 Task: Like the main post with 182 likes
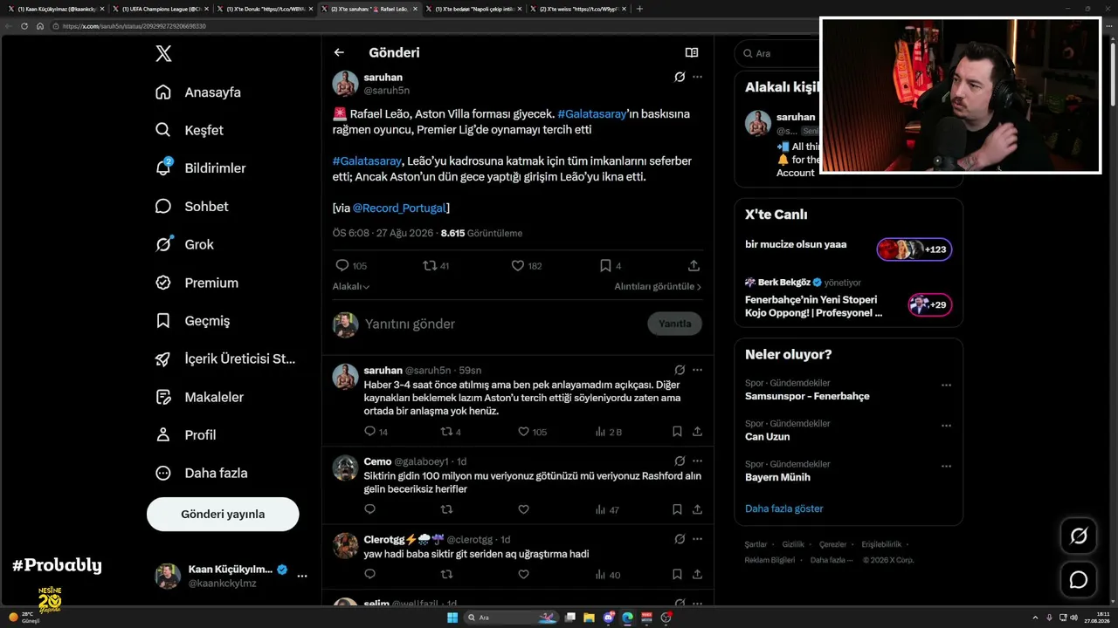(517, 265)
